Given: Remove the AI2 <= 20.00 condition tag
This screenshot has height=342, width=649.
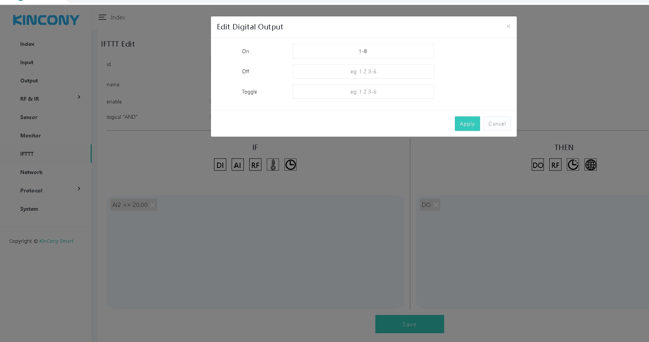Looking at the screenshot, I should click(153, 205).
